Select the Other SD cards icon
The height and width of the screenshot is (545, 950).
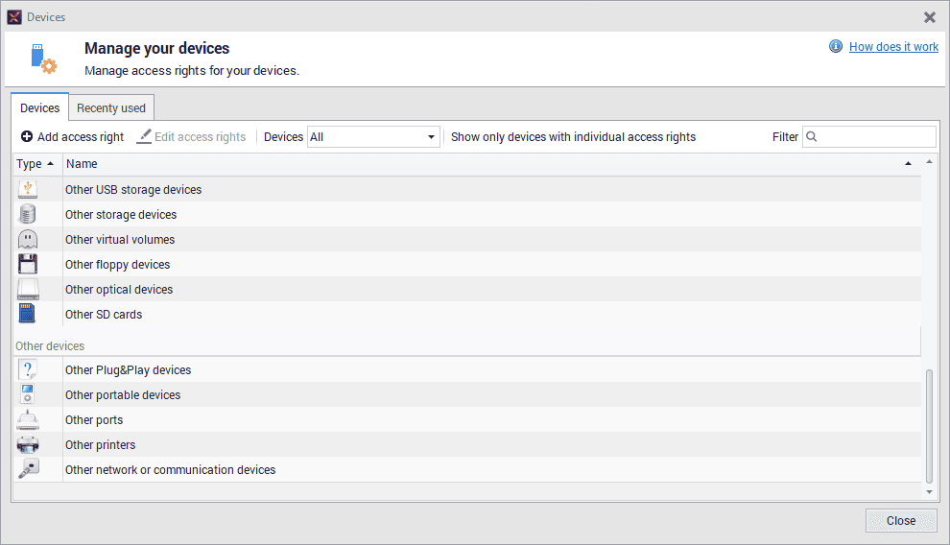point(28,315)
